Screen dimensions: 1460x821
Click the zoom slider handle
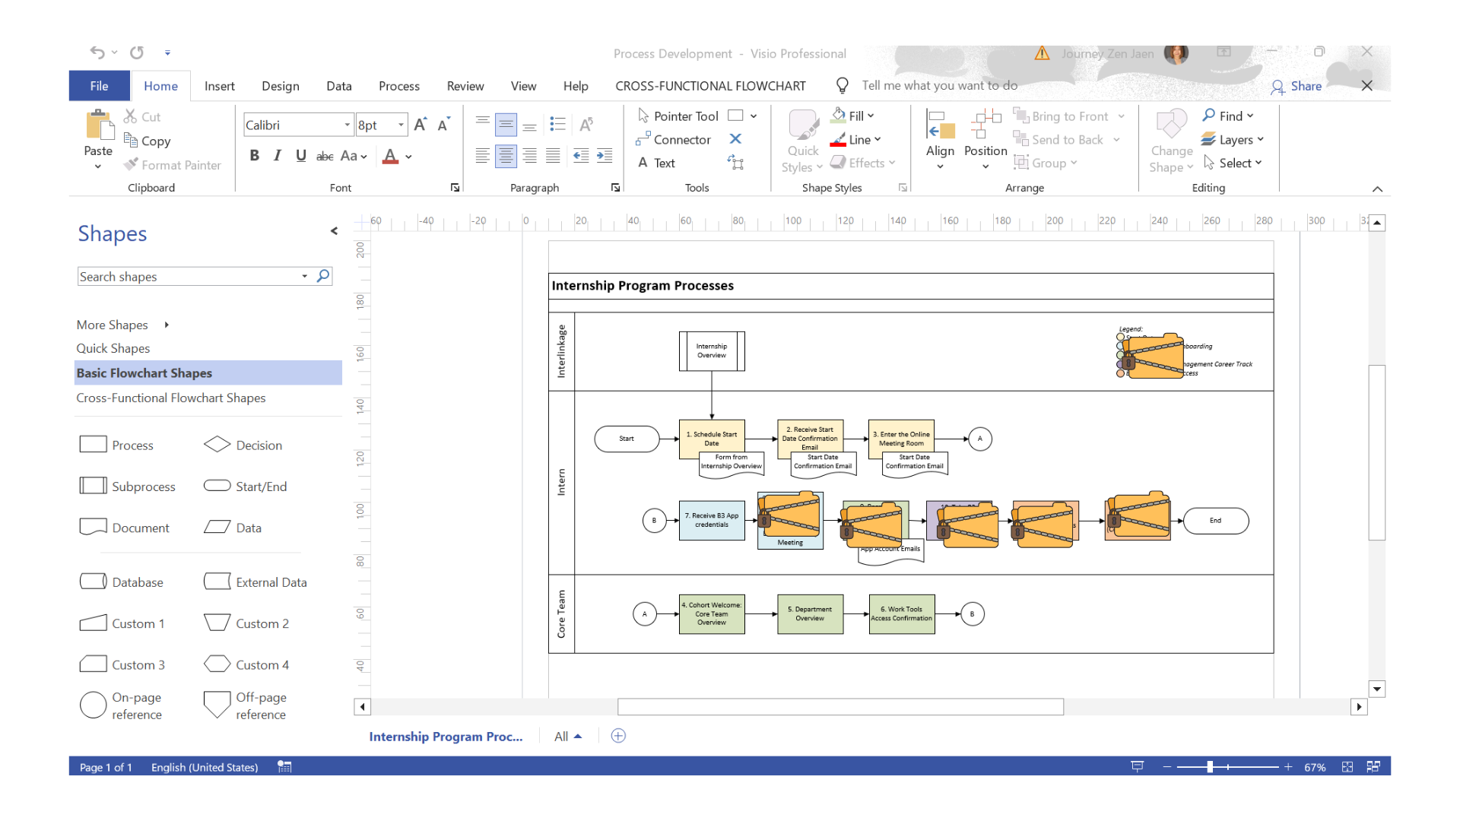tap(1210, 767)
